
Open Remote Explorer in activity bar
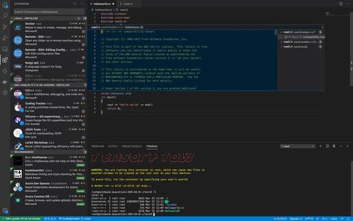click(x=5, y=49)
